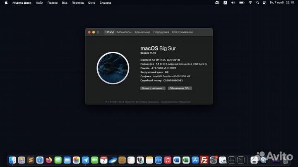Viewport: 298px width, 167px height.
Task: Open FaceTime from the Dock
Action: click(x=94, y=160)
